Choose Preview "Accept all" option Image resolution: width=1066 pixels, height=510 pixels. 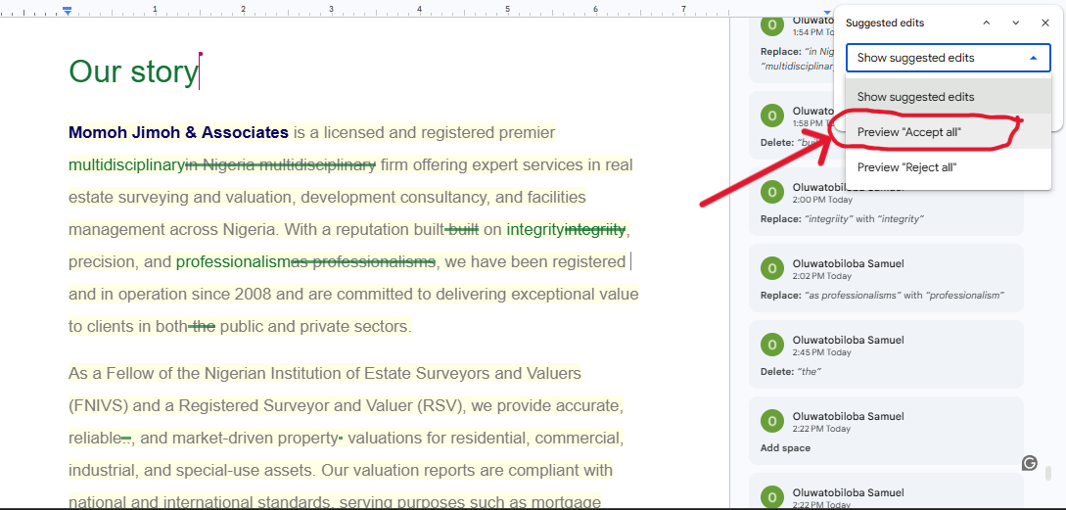click(949, 132)
